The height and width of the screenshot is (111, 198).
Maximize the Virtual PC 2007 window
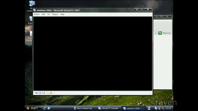click(x=142, y=10)
